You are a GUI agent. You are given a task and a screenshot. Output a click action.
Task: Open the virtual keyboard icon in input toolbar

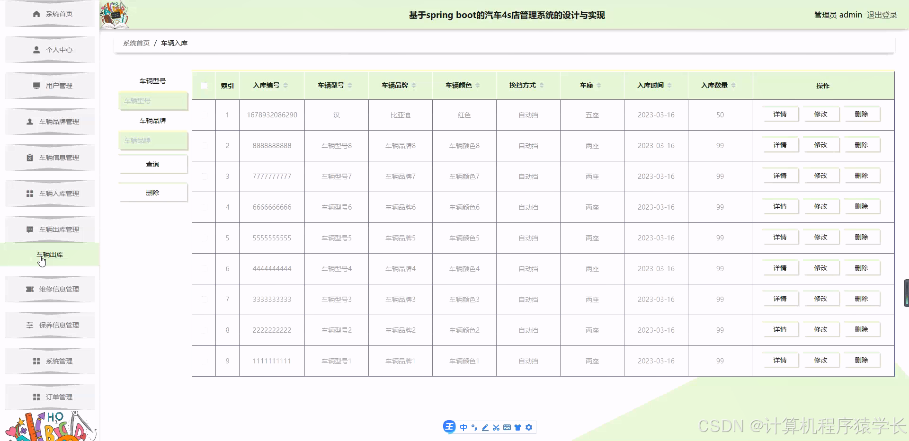tap(507, 427)
